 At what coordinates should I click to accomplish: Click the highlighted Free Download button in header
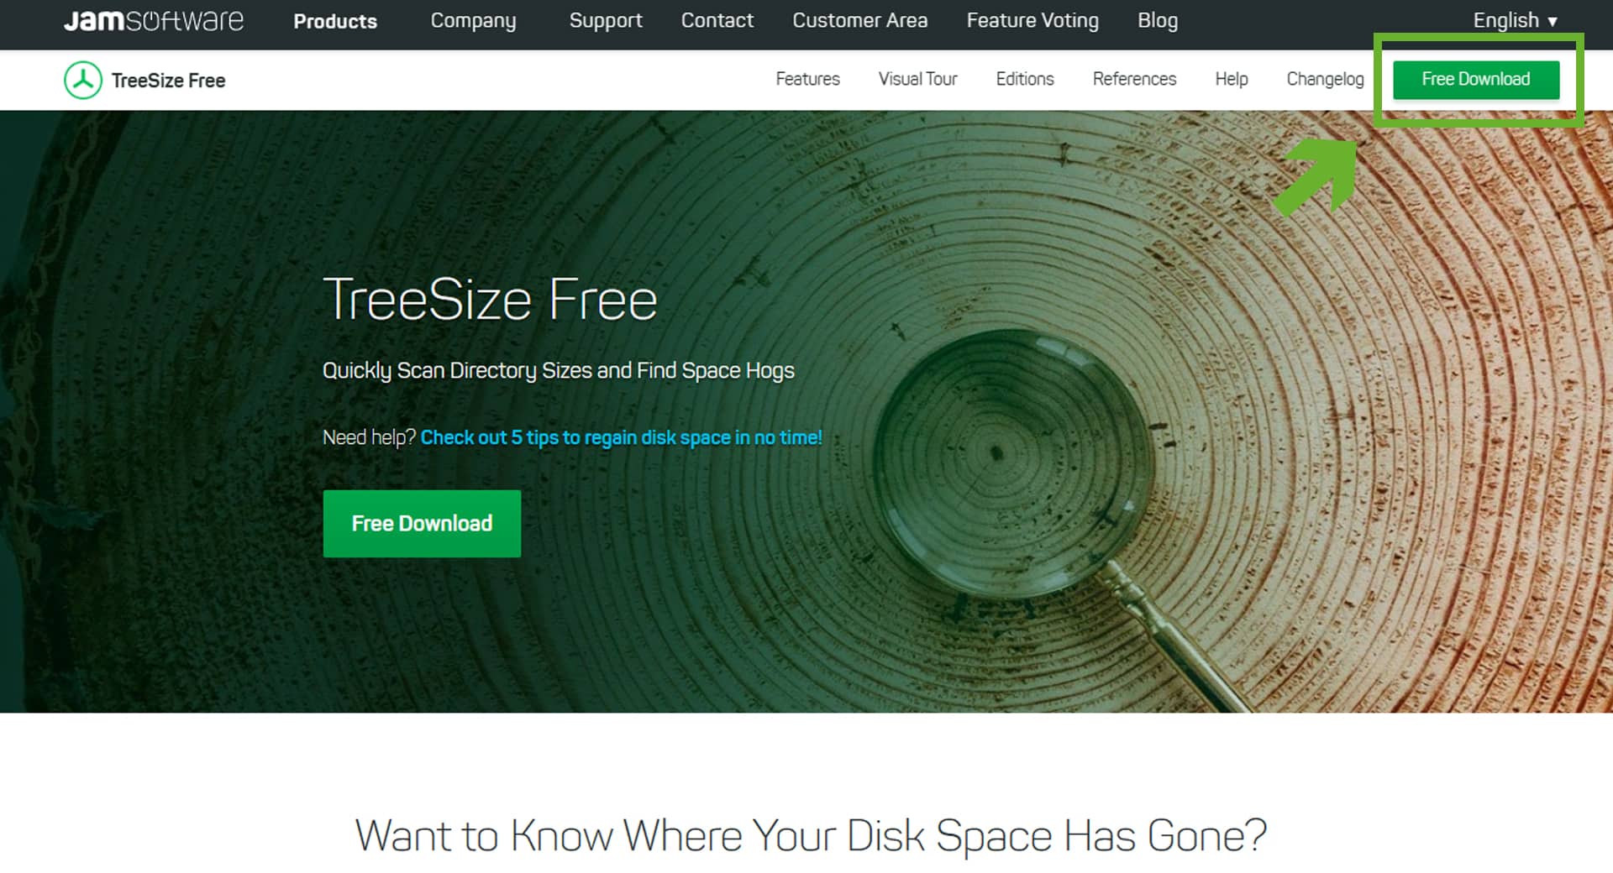coord(1476,80)
